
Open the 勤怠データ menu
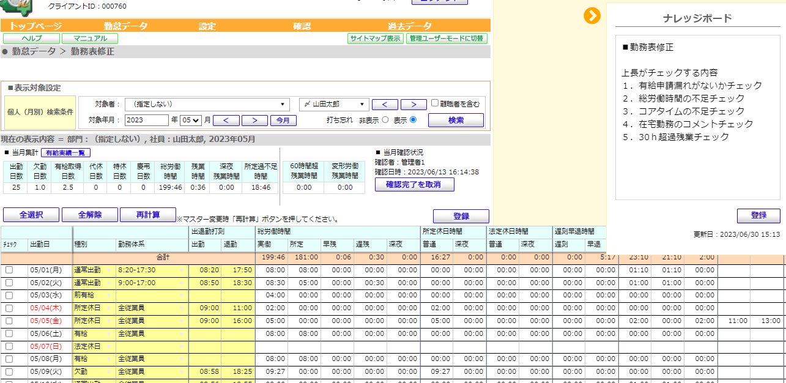coord(125,26)
